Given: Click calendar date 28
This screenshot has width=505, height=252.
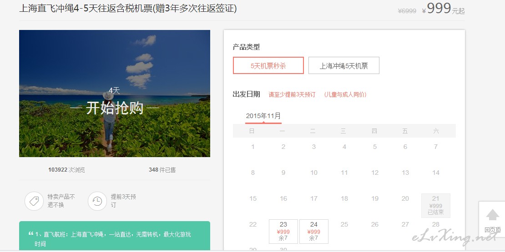Looking at the screenshot, I should (x=436, y=224).
